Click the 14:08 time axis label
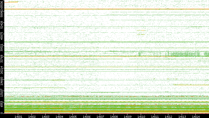The image size is (209, 118). click(x=114, y=117)
